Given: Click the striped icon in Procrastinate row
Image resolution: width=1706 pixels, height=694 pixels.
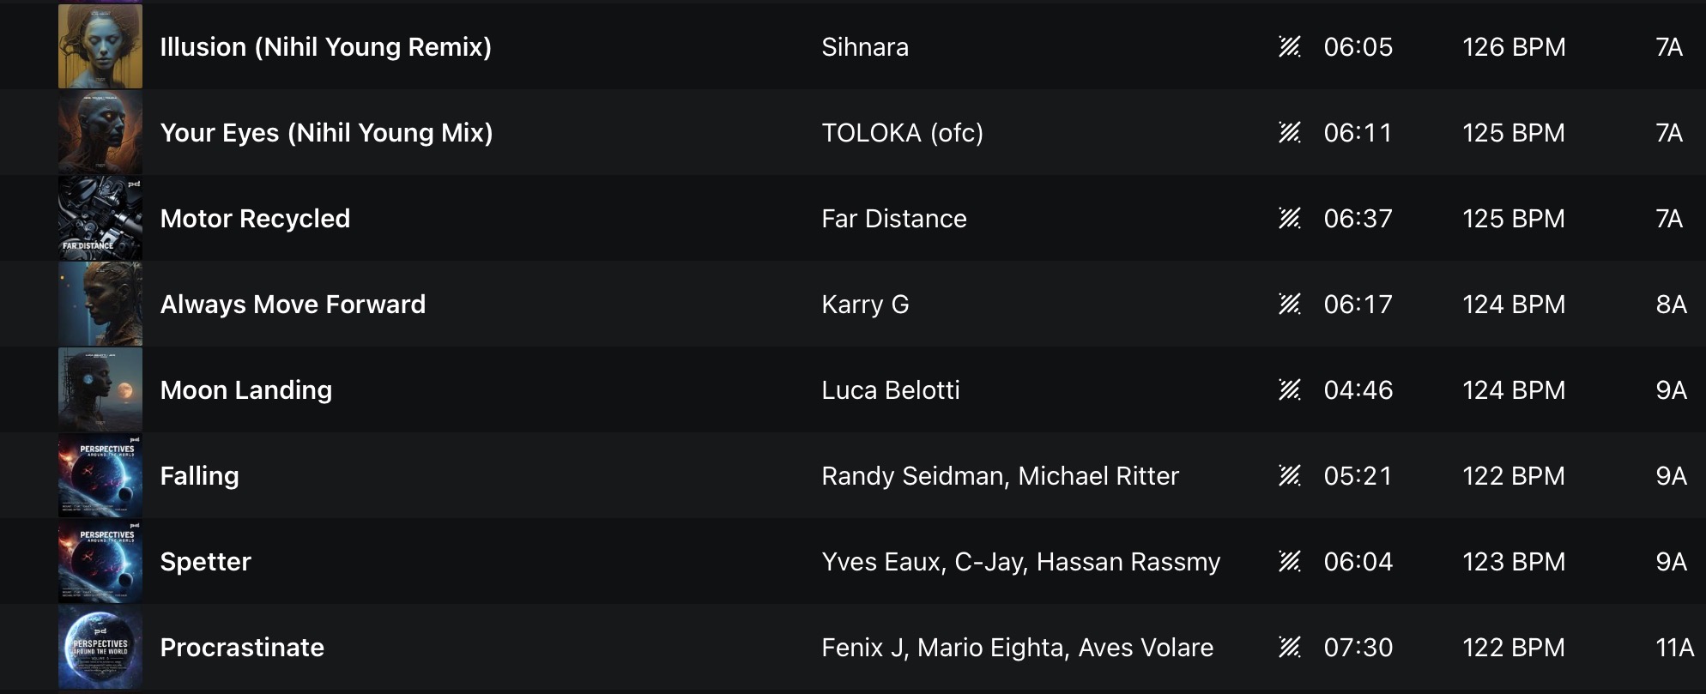Looking at the screenshot, I should coord(1289,648).
